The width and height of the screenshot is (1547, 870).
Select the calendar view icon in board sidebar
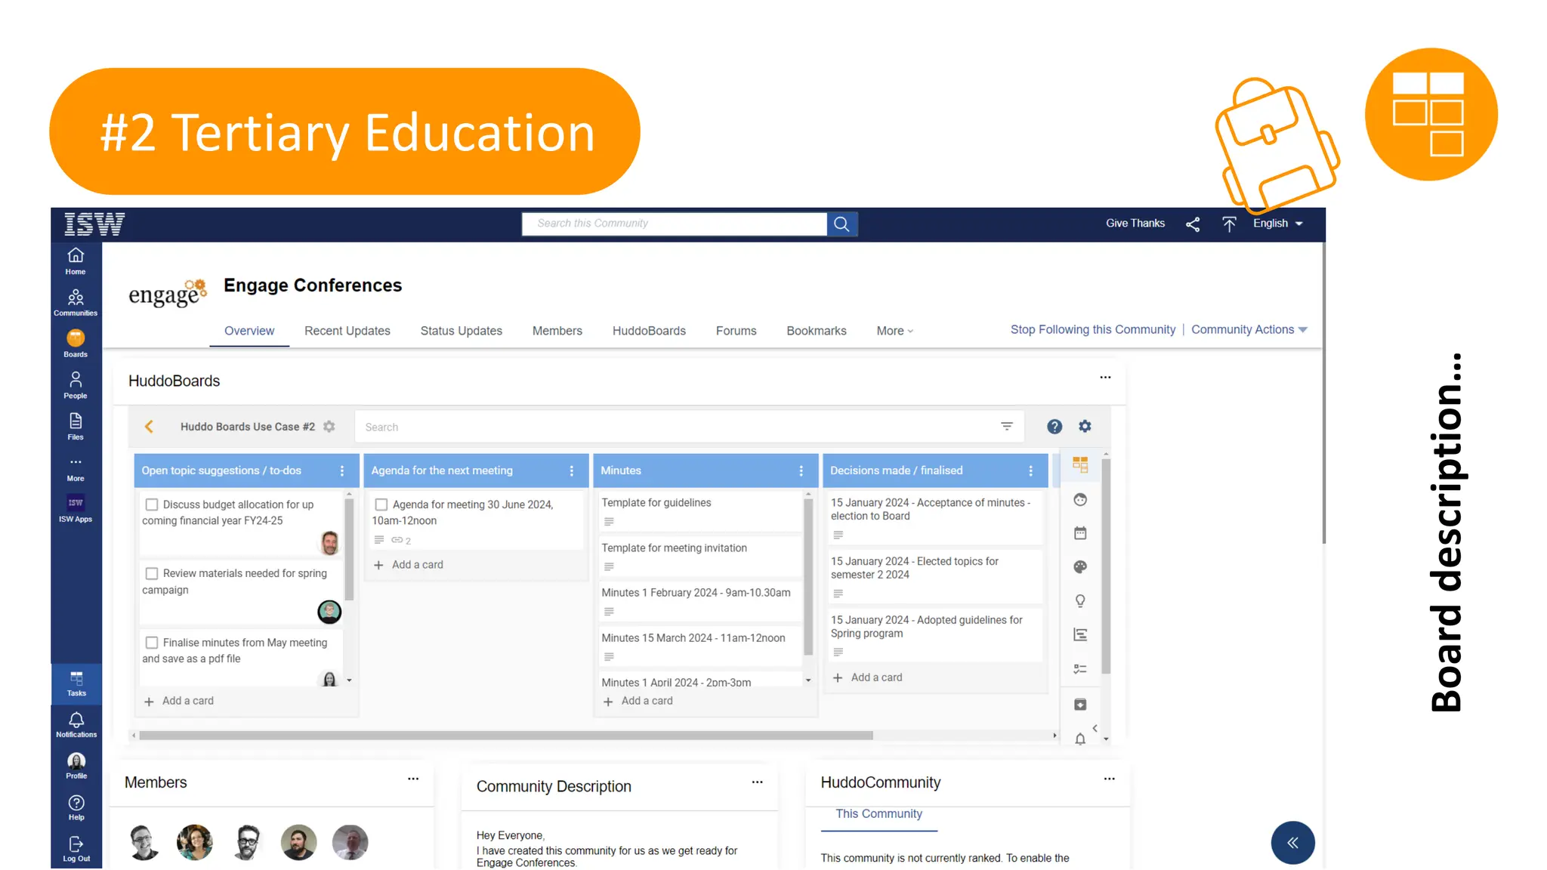coord(1080,533)
